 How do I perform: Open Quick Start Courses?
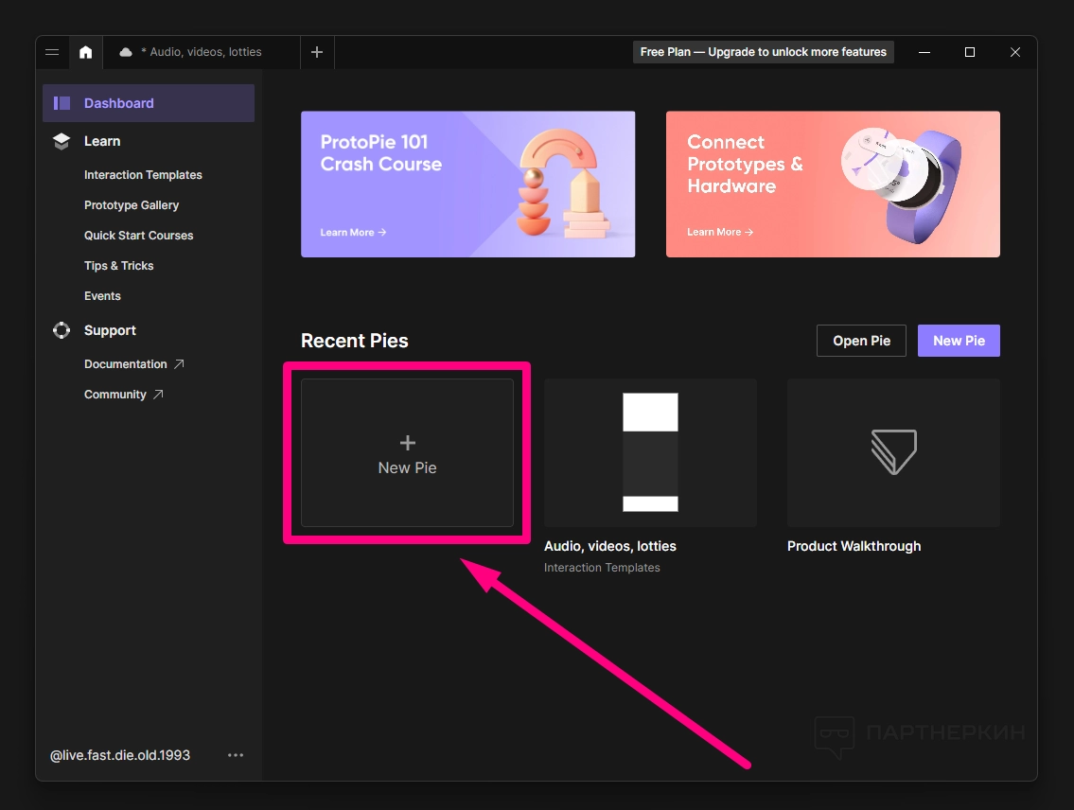139,236
